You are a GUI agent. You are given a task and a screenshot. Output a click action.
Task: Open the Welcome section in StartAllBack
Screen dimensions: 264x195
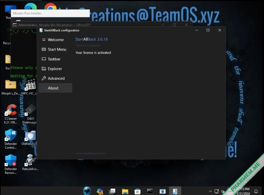point(56,40)
